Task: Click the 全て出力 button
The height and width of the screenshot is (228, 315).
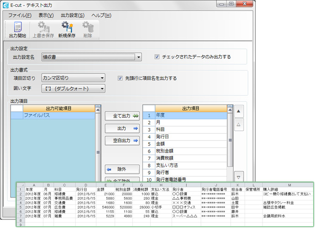Action: (122, 116)
